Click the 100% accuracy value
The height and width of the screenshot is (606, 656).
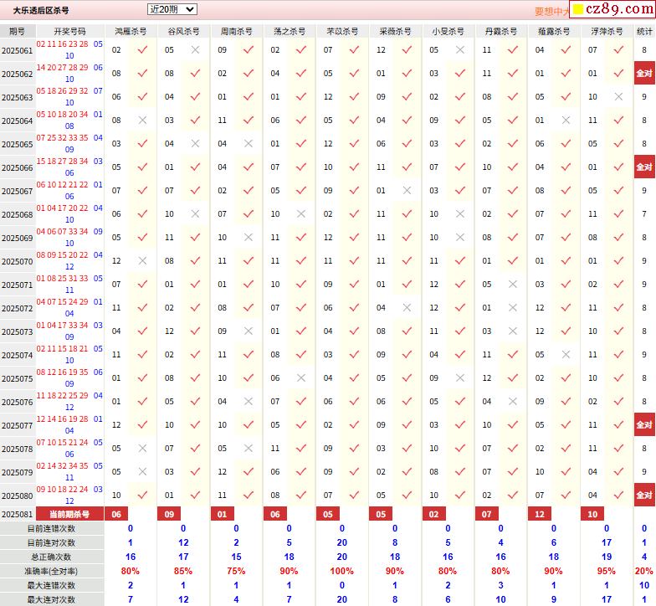click(x=341, y=571)
